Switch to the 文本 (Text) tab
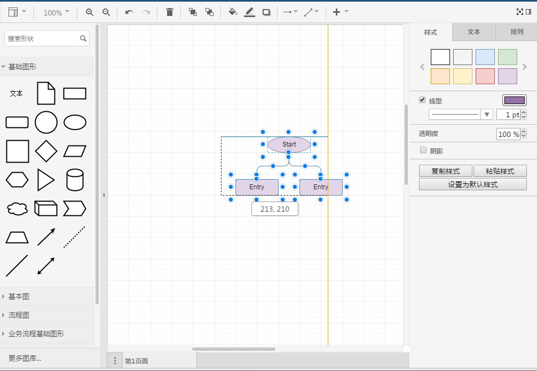 coord(473,32)
